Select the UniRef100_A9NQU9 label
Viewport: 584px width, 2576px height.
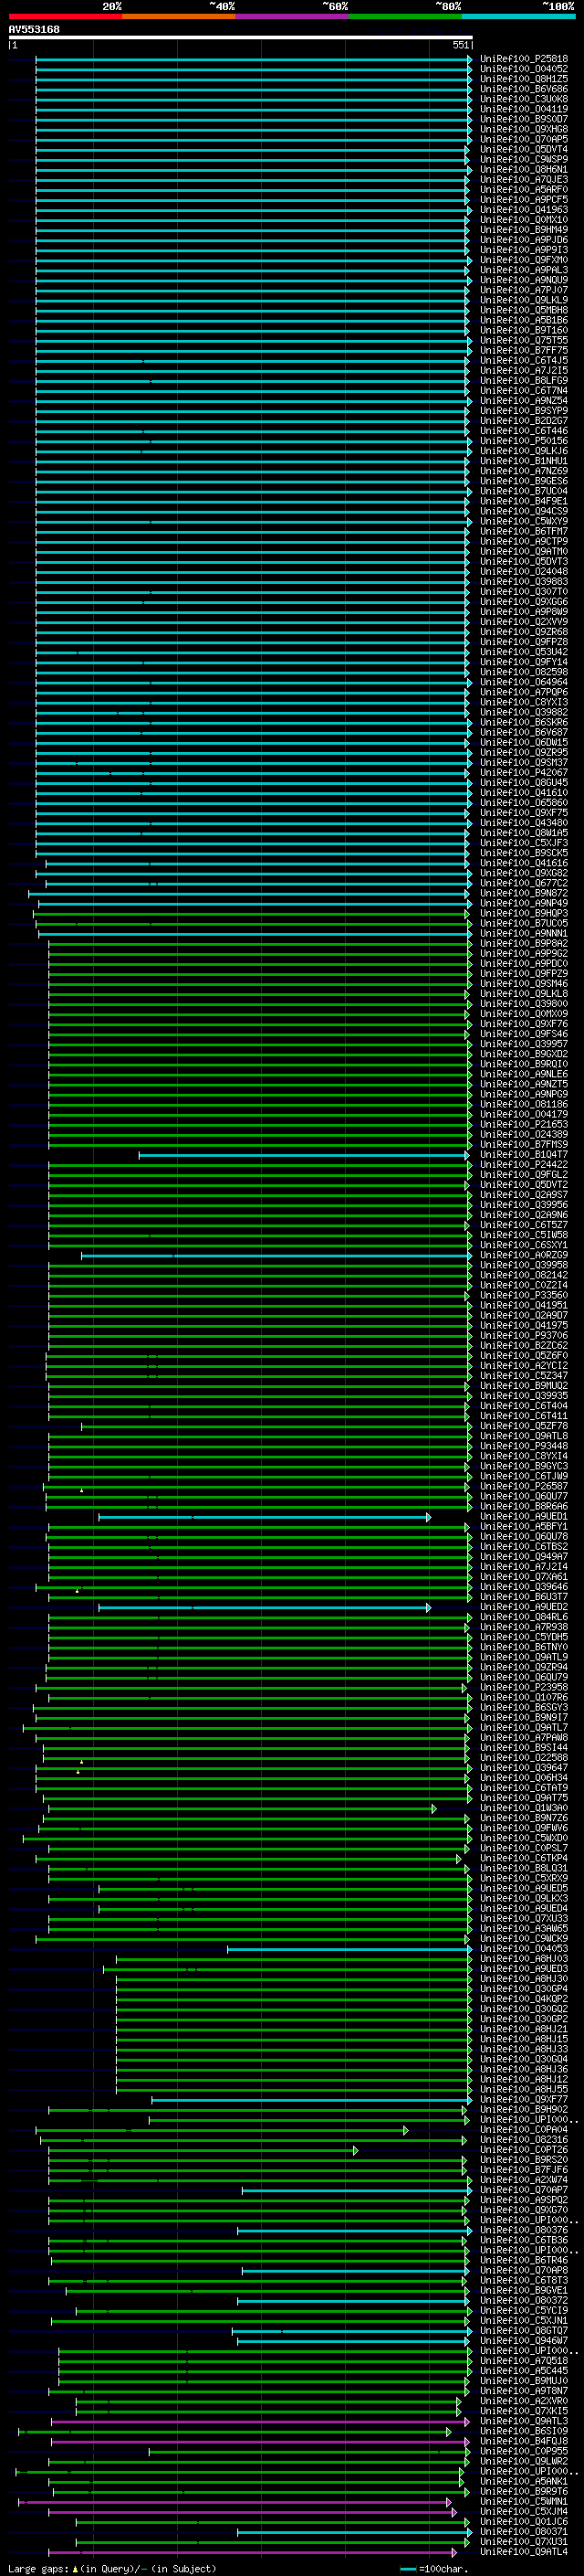coord(523,280)
